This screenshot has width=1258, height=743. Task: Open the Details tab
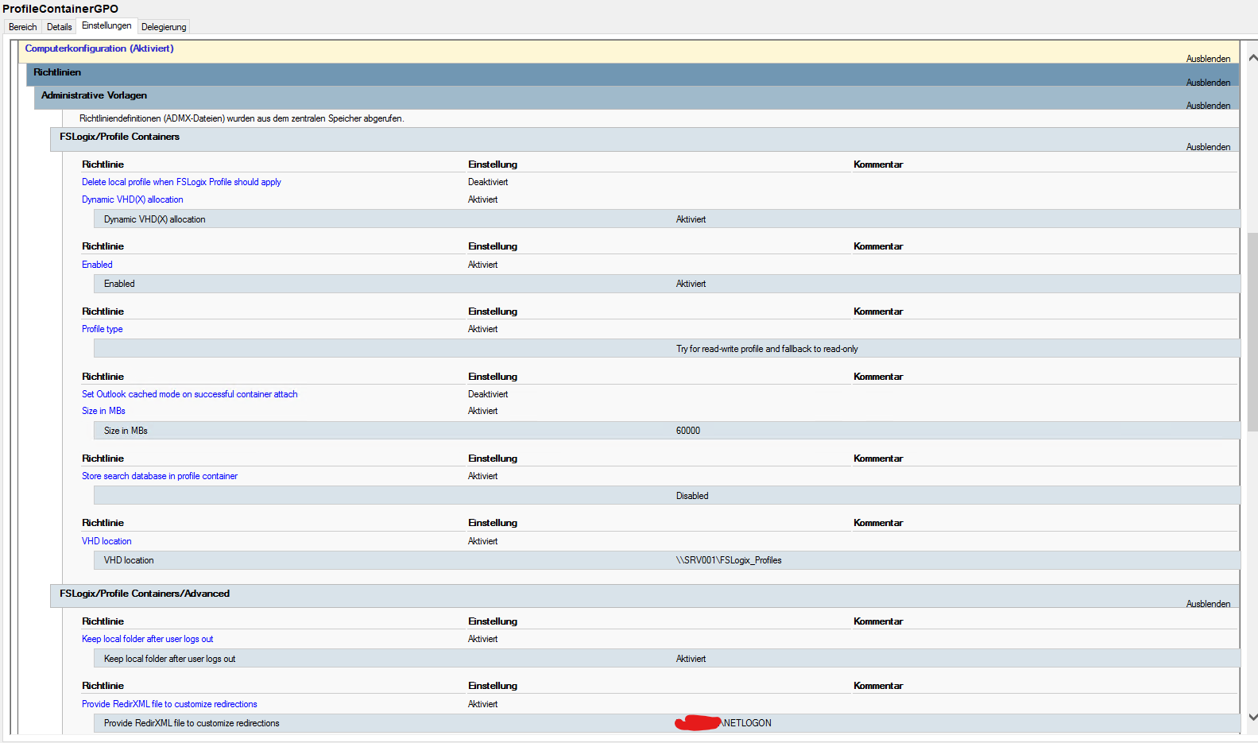59,27
